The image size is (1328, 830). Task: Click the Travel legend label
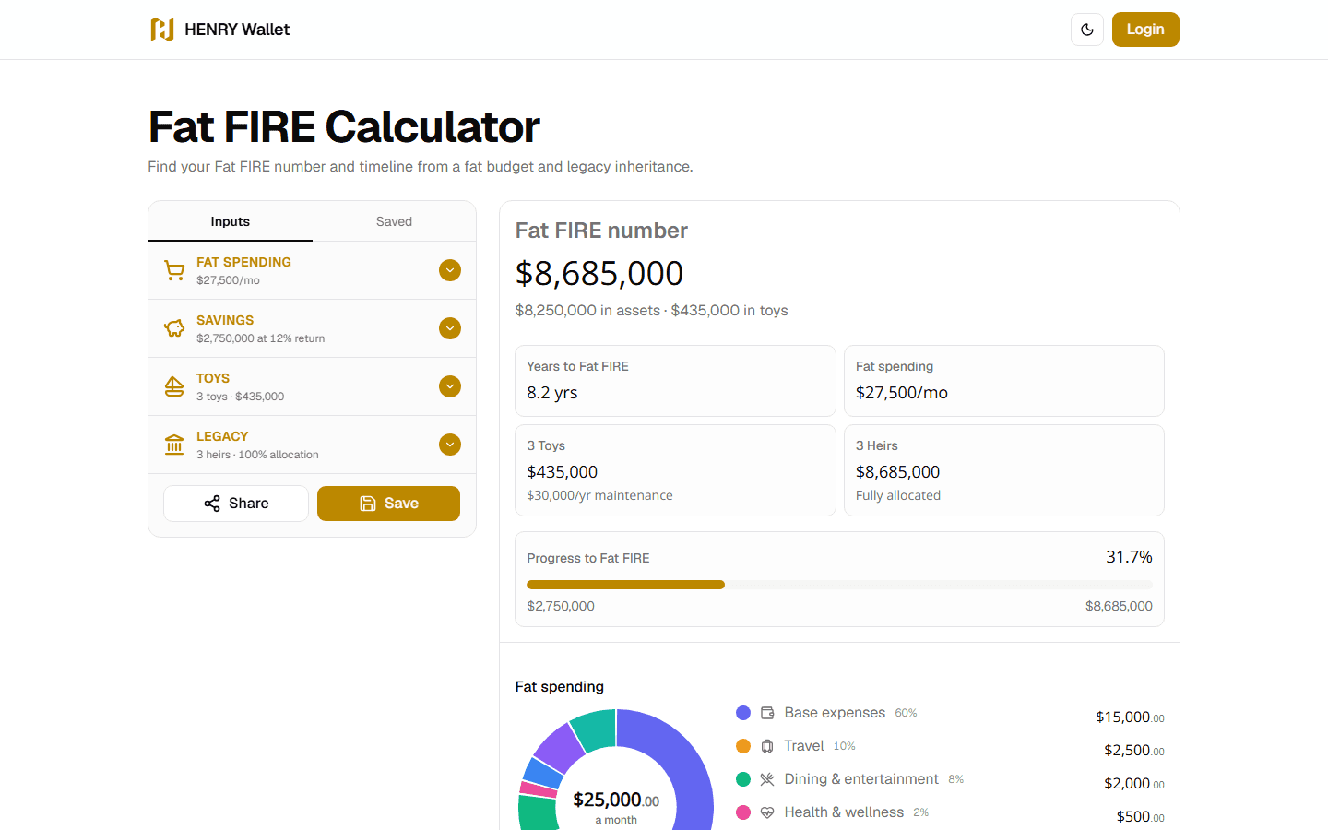[x=804, y=746]
